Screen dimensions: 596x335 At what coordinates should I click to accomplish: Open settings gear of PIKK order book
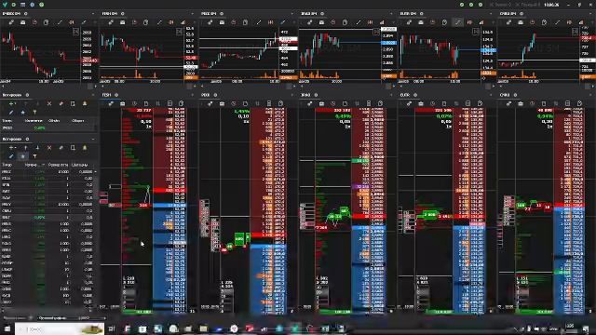coord(215,95)
